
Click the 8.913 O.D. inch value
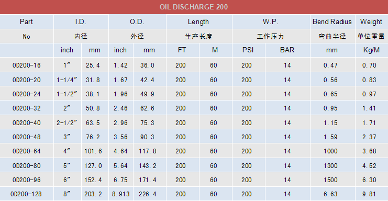point(121,194)
